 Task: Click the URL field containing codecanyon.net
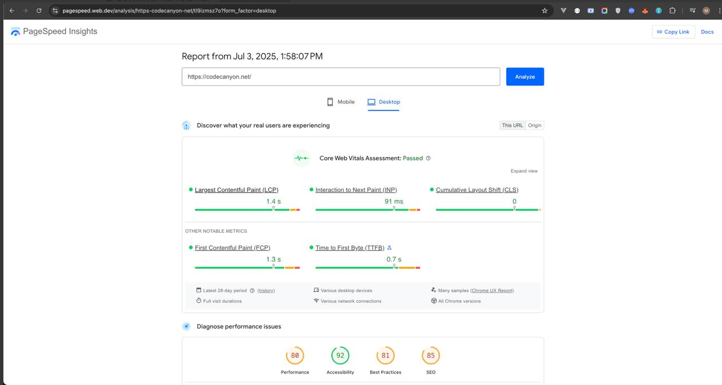pyautogui.click(x=341, y=76)
